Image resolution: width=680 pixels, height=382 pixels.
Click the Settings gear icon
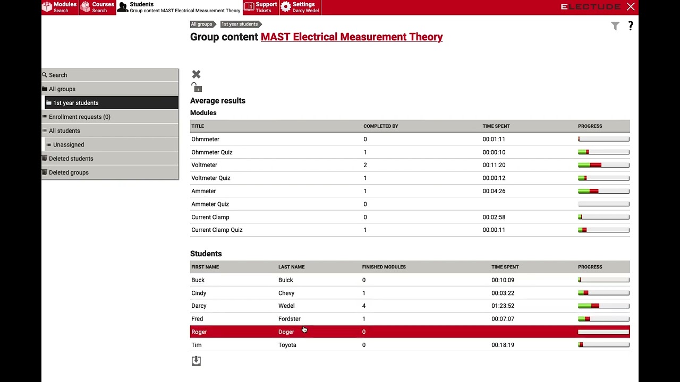(x=286, y=7)
